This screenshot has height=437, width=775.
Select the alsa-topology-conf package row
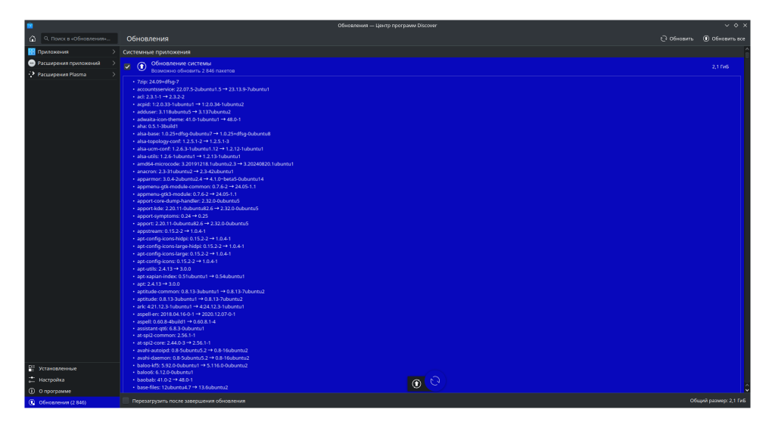(x=183, y=141)
